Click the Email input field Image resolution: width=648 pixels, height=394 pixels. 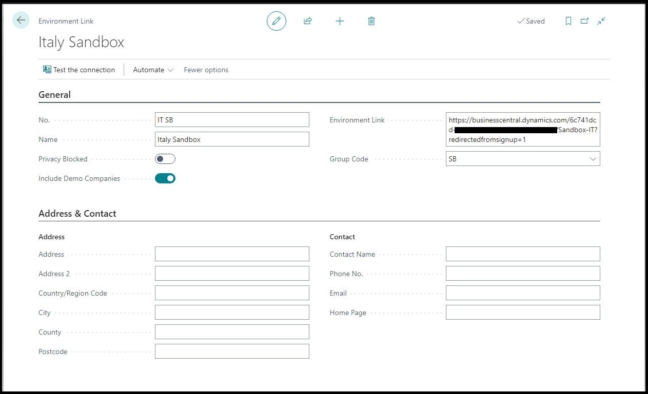point(522,293)
